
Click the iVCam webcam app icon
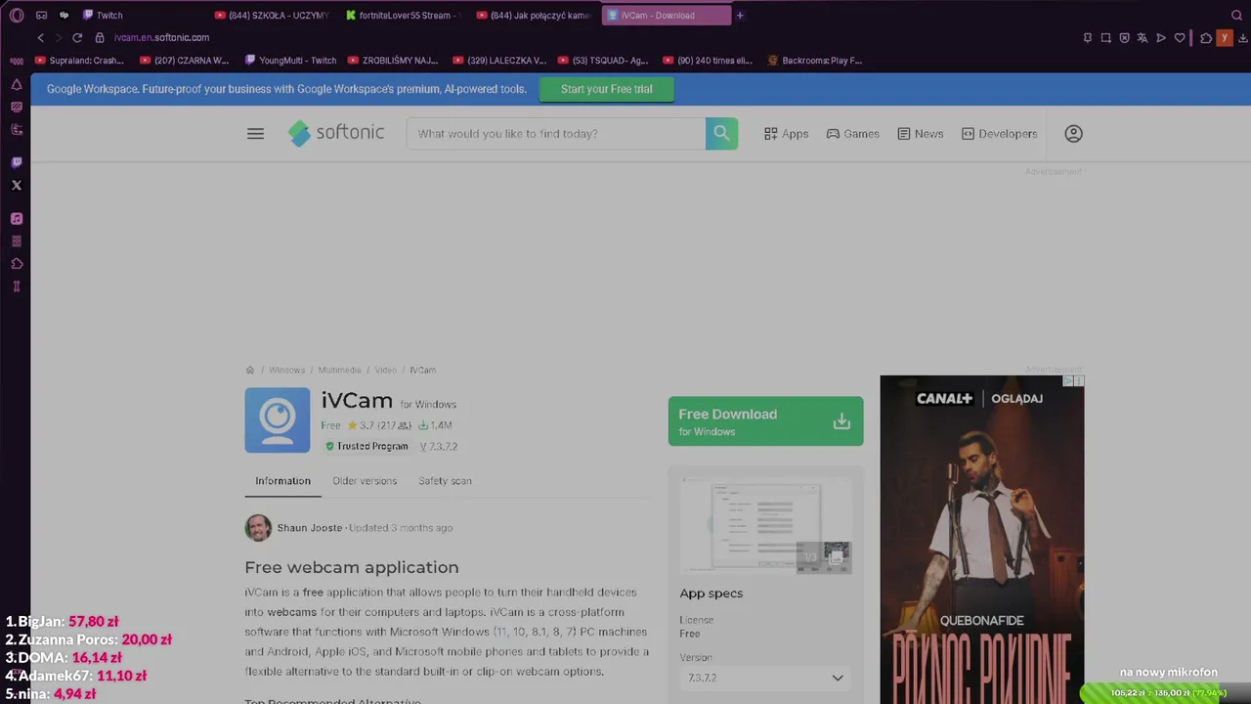tap(278, 420)
